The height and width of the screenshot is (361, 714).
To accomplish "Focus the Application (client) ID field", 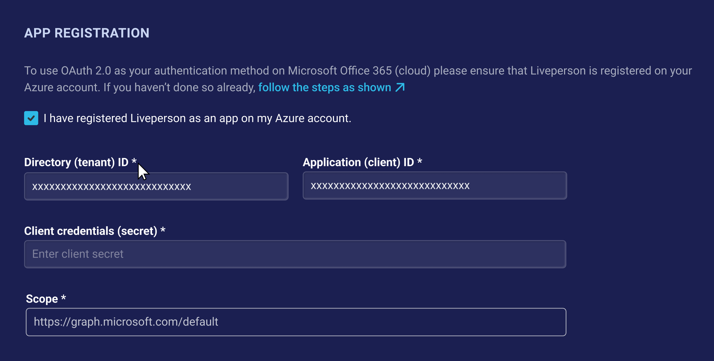I will click(434, 186).
